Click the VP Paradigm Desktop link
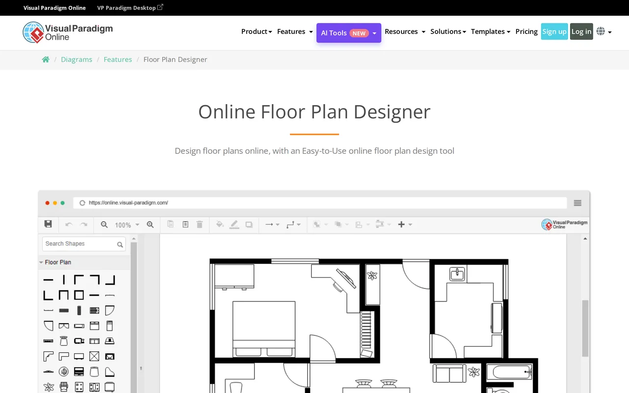 click(x=130, y=8)
